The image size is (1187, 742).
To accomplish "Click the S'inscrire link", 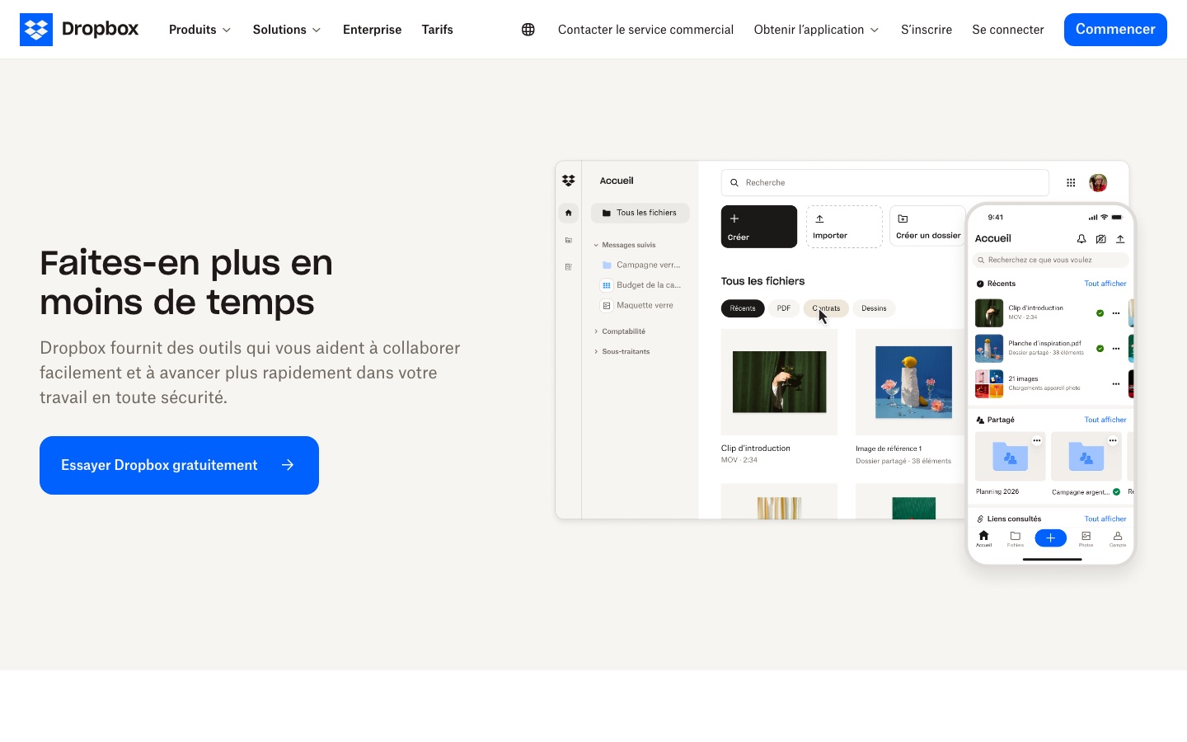I will pos(927,30).
